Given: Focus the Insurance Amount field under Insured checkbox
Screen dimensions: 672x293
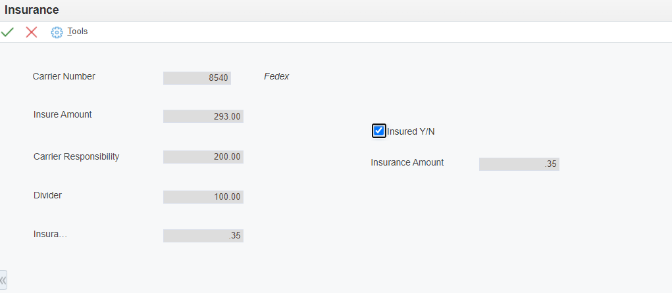Looking at the screenshot, I should 519,164.
